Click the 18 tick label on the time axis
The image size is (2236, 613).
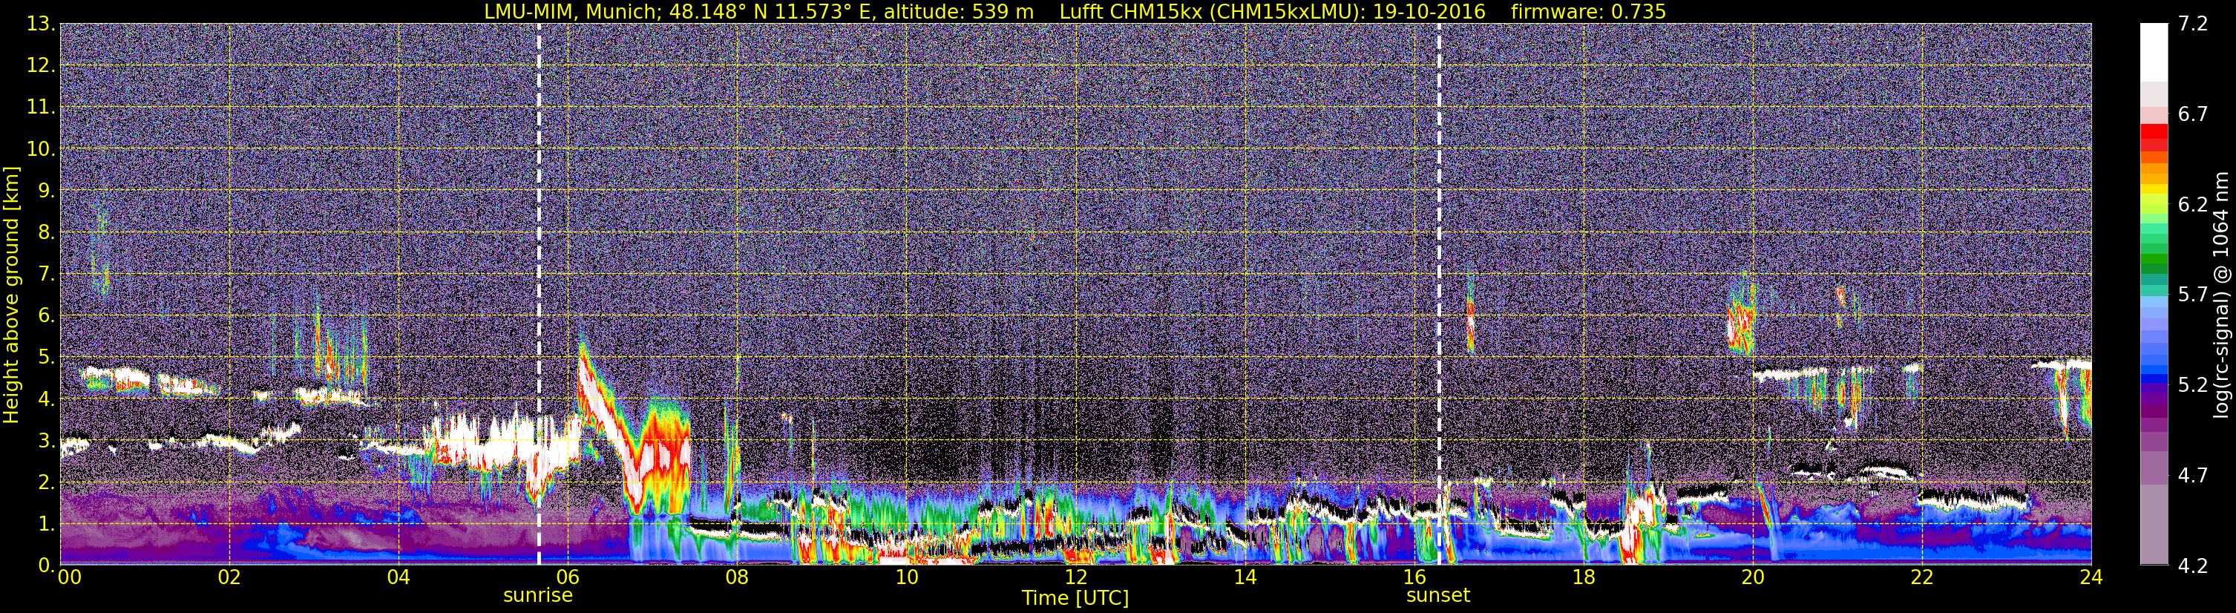[x=1583, y=577]
